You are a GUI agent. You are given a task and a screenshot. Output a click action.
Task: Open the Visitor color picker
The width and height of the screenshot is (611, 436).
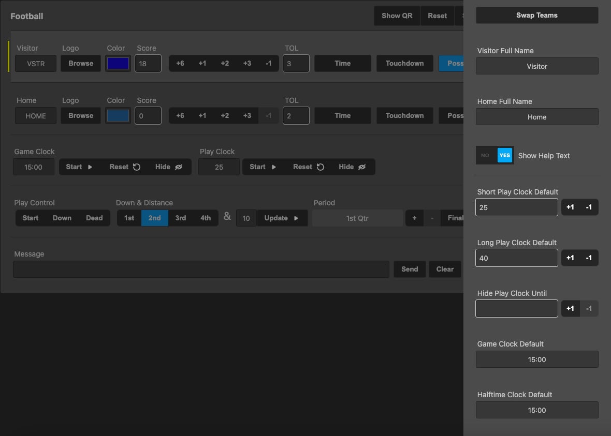(x=118, y=64)
